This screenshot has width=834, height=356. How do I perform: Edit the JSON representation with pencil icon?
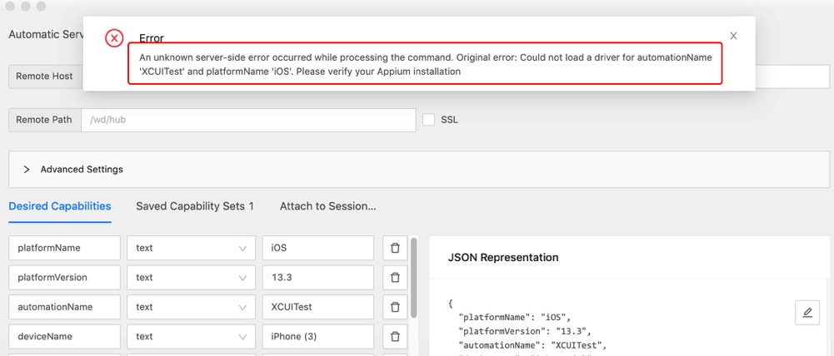point(807,313)
